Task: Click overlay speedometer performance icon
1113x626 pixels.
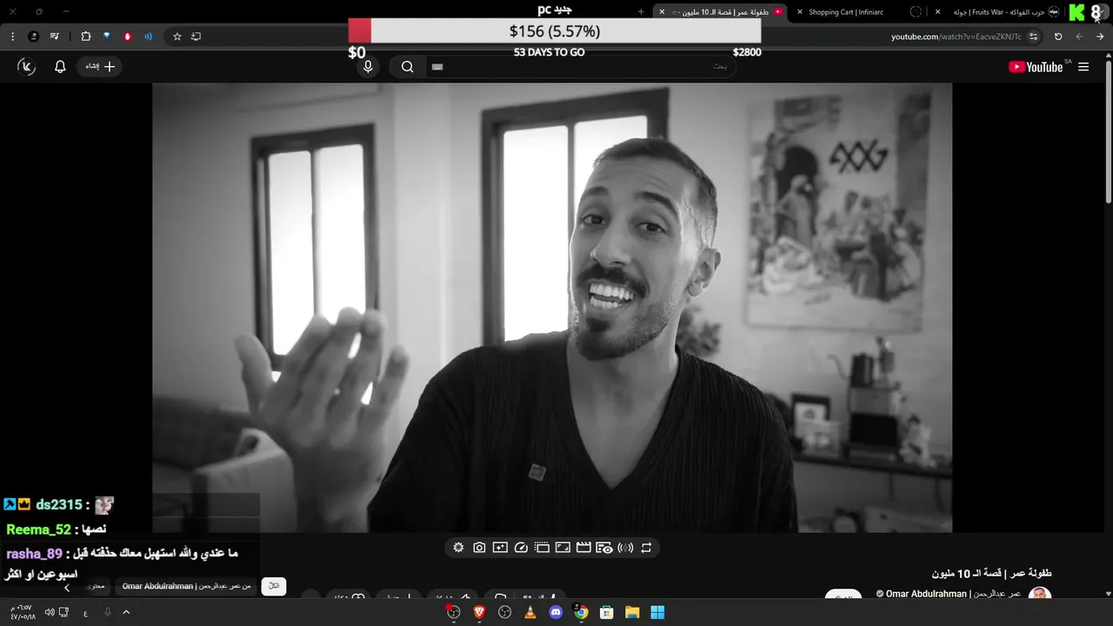Action: click(x=521, y=548)
